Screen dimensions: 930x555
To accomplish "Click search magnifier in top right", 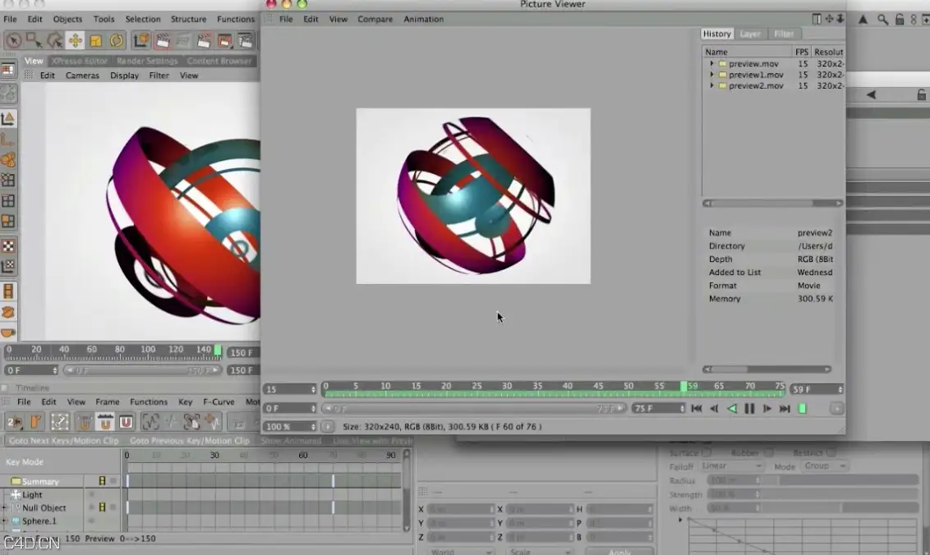I will pos(882,20).
